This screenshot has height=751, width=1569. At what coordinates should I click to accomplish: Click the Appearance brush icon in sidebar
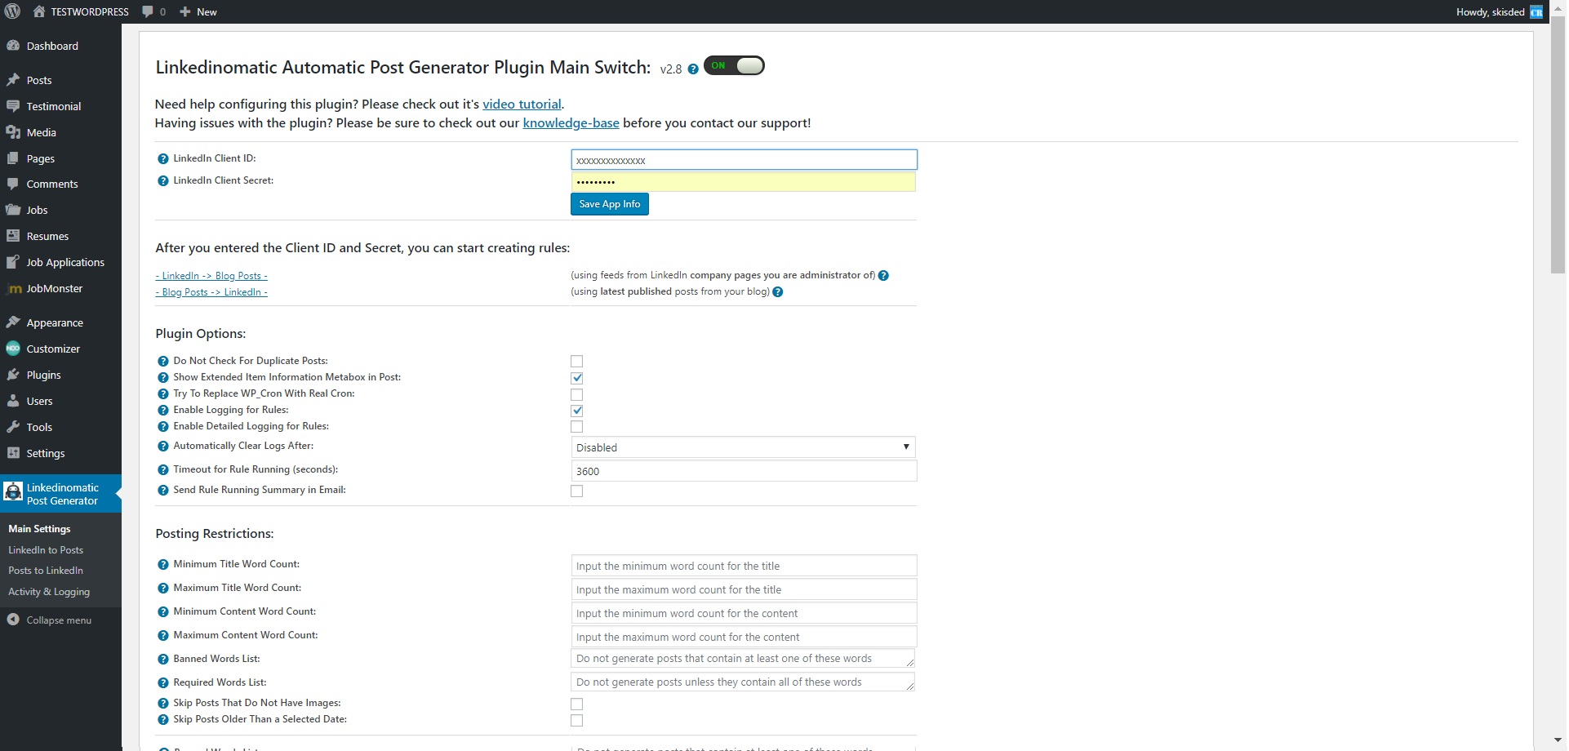[x=13, y=322]
